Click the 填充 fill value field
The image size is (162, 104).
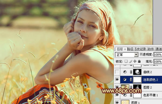coord(158,62)
